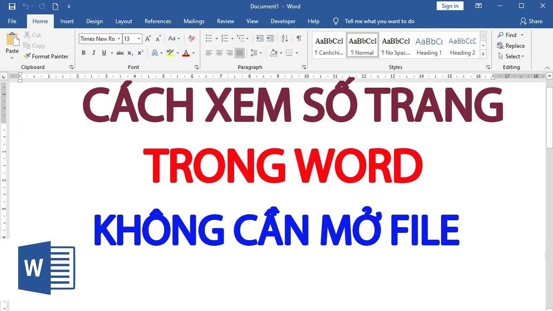Image resolution: width=553 pixels, height=311 pixels.
Task: Create new blank document icon
Action: [55, 6]
